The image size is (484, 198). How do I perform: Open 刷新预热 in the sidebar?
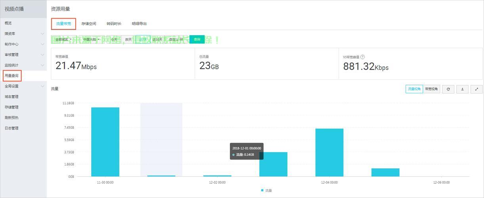click(23, 118)
